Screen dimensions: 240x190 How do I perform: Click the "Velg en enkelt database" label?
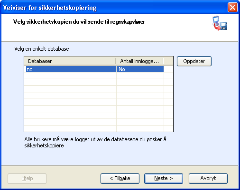point(42,49)
